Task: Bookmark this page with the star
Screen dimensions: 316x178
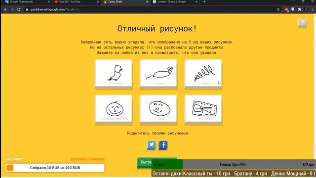Action: pyautogui.click(x=278, y=9)
